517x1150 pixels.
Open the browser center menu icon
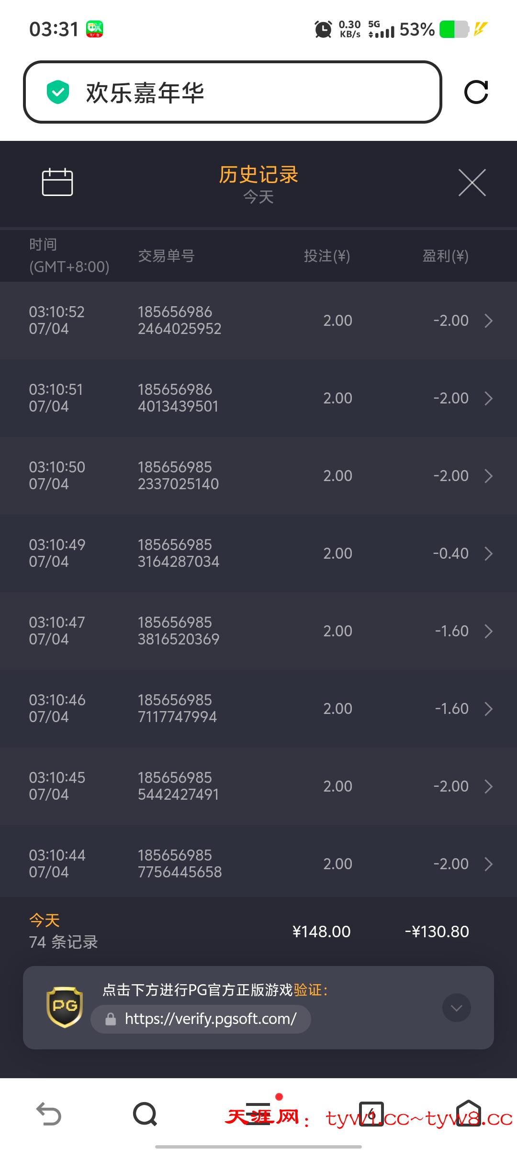258,1114
